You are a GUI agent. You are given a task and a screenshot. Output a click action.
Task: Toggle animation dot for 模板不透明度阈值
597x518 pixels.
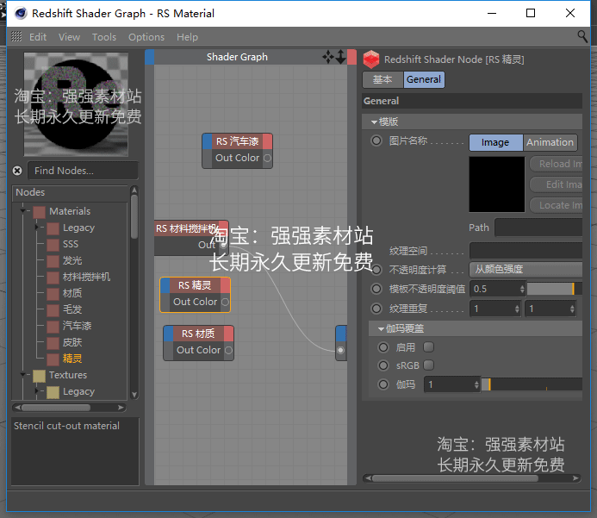pos(376,289)
